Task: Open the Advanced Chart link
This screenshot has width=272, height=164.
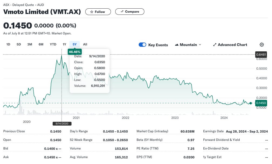Action: coord(230,45)
